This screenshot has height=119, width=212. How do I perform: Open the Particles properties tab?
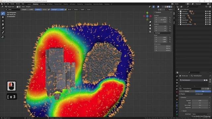177,105
